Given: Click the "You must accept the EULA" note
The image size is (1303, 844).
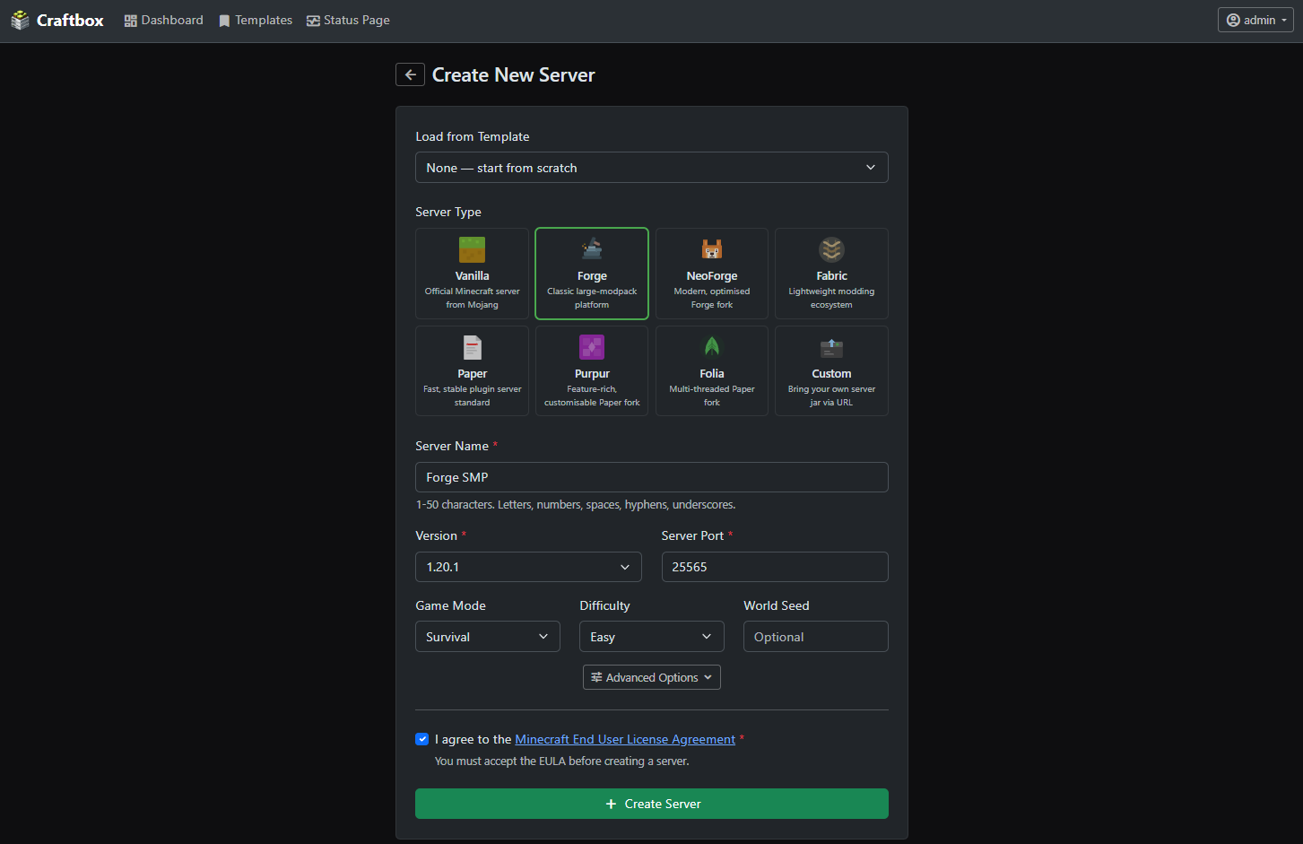Looking at the screenshot, I should coord(562,761).
